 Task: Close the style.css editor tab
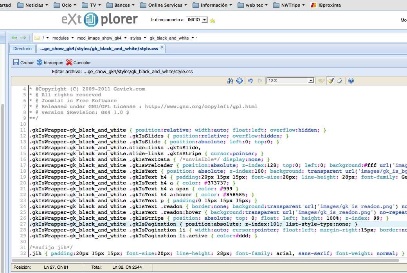tap(162, 47)
